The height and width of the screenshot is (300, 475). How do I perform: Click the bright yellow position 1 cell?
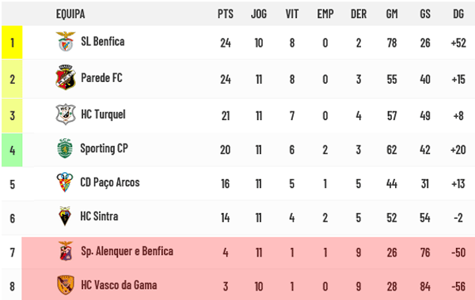click(12, 43)
